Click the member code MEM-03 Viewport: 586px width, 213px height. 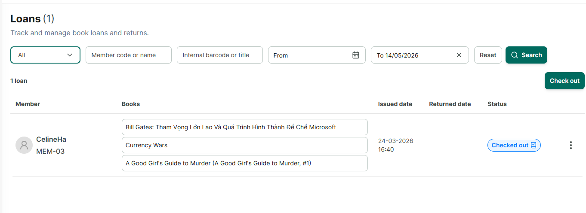(x=50, y=151)
